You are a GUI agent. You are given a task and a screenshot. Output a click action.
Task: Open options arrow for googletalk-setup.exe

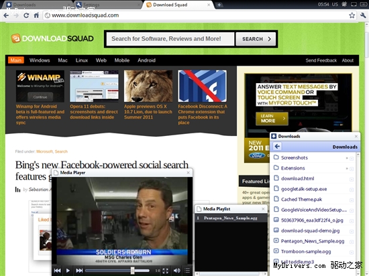(x=352, y=190)
